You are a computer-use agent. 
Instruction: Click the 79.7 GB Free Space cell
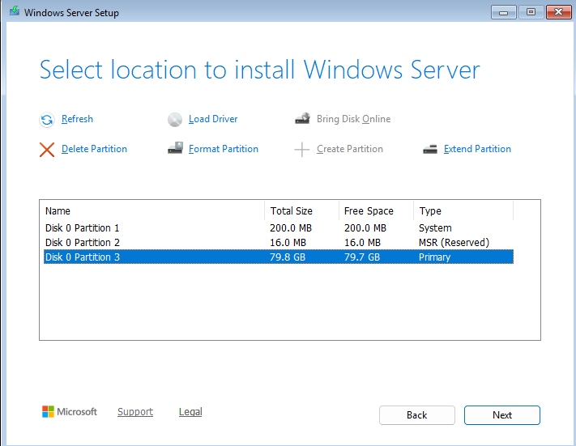click(x=362, y=257)
